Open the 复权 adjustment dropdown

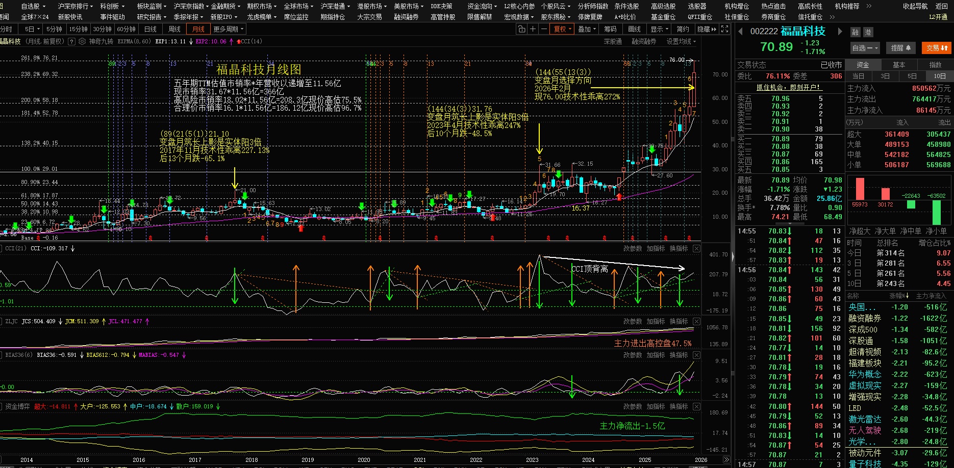pos(562,29)
